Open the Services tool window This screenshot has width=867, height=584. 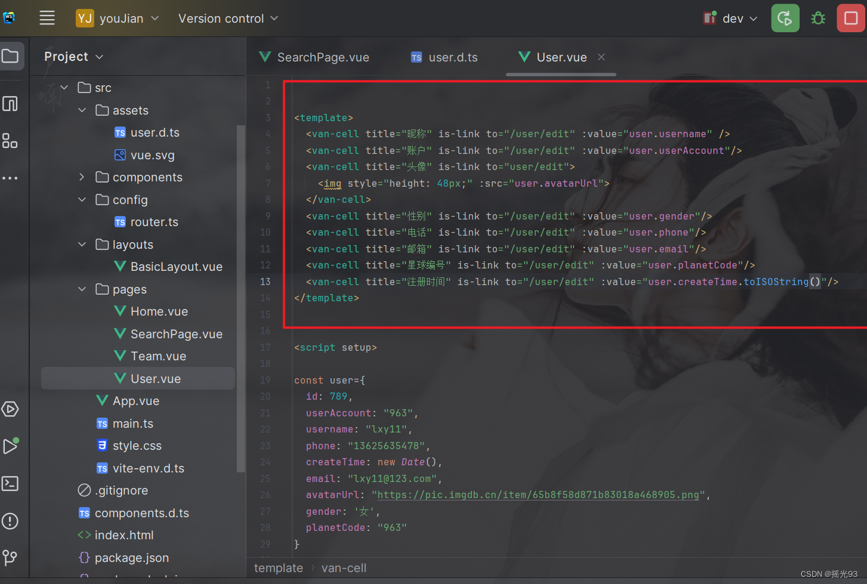click(10, 409)
